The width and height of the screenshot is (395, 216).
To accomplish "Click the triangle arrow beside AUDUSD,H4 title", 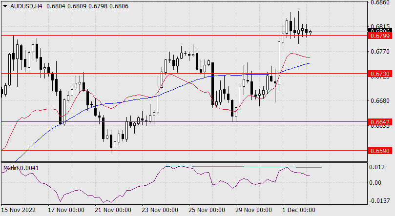I will click(5, 5).
